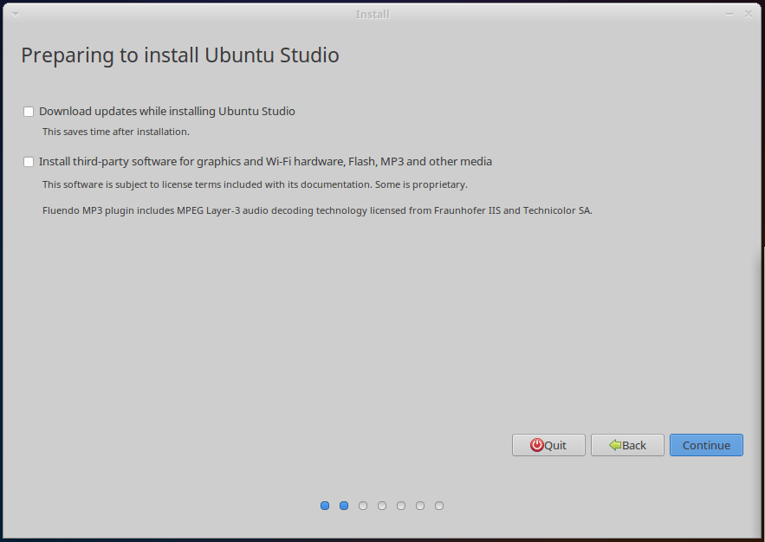
Task: Click 'This saves time after installation.' text
Action: coord(115,132)
